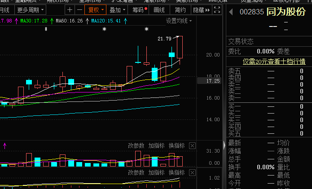Click 换指标 in the lower indicator panel
Viewport: 312px width, 189px height.
pyautogui.click(x=177, y=172)
